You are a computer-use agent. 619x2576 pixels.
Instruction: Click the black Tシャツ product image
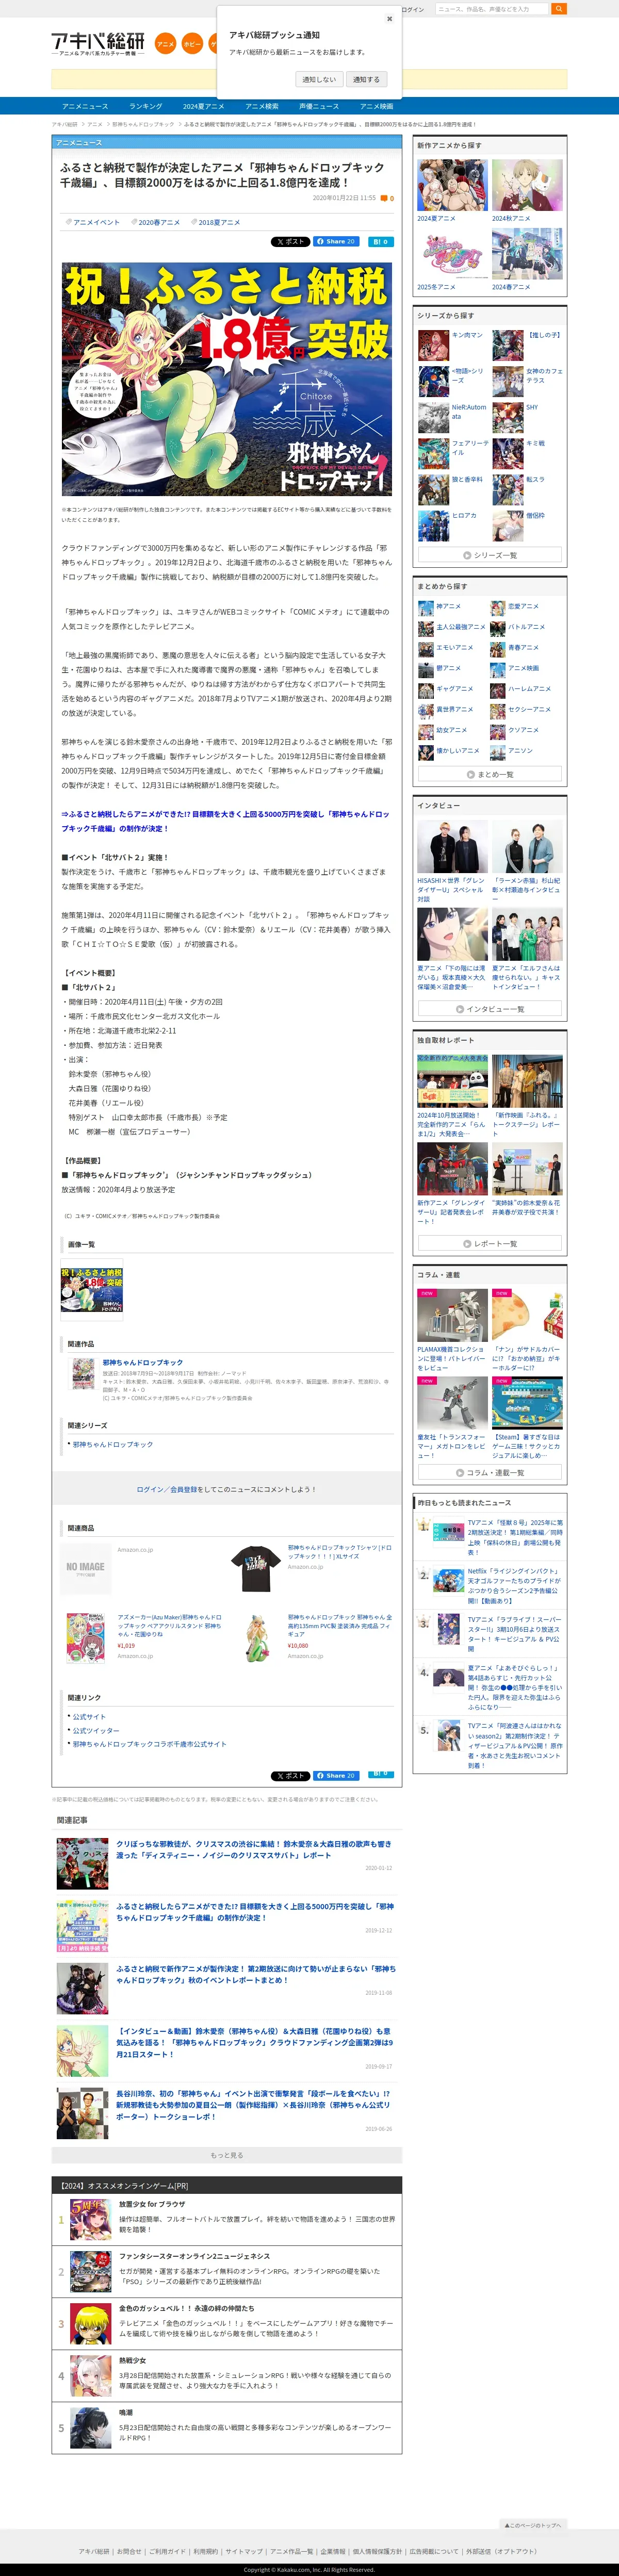(256, 1569)
